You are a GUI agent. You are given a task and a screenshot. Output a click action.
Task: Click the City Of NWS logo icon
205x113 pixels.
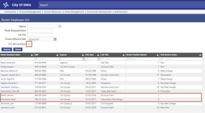point(6,5)
